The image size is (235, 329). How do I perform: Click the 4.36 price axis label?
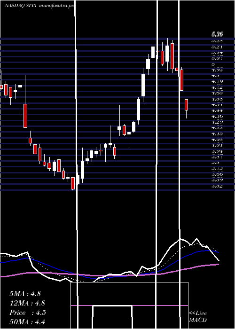[x=217, y=116]
